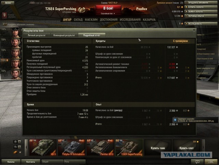The image size is (219, 165).
Task: Click Перевод опыта button
Action: (201, 16)
